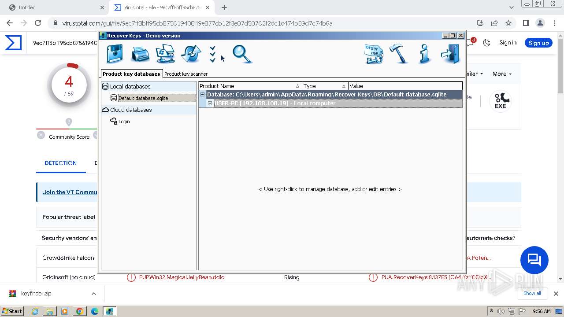
Task: Click the Scan computers toolbar icon
Action: pos(166,54)
